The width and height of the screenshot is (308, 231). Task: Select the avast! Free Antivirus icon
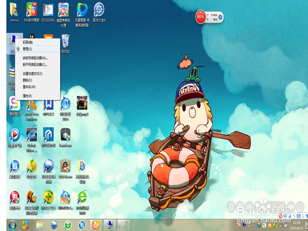click(x=32, y=110)
